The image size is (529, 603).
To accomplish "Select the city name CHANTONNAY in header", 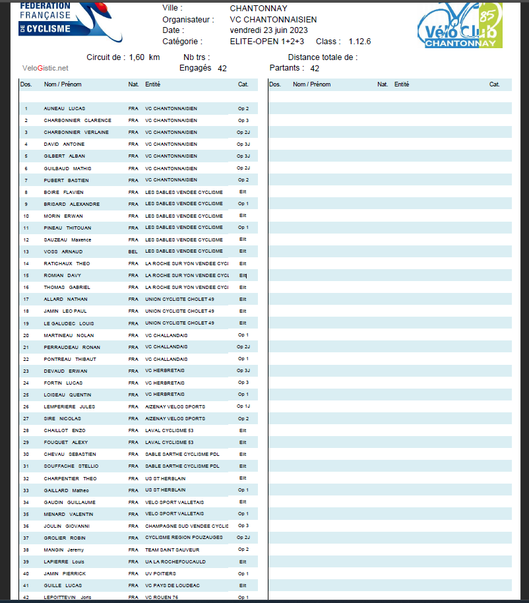I will tap(259, 8).
